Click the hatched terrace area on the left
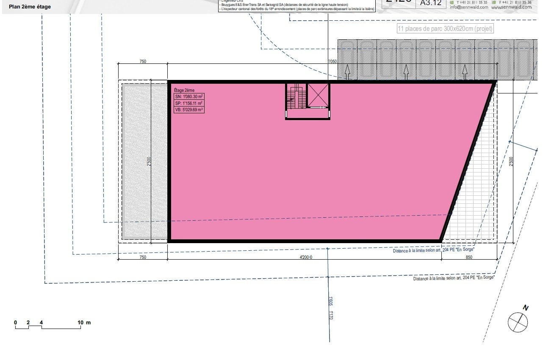543x348 pixels. pyautogui.click(x=144, y=162)
